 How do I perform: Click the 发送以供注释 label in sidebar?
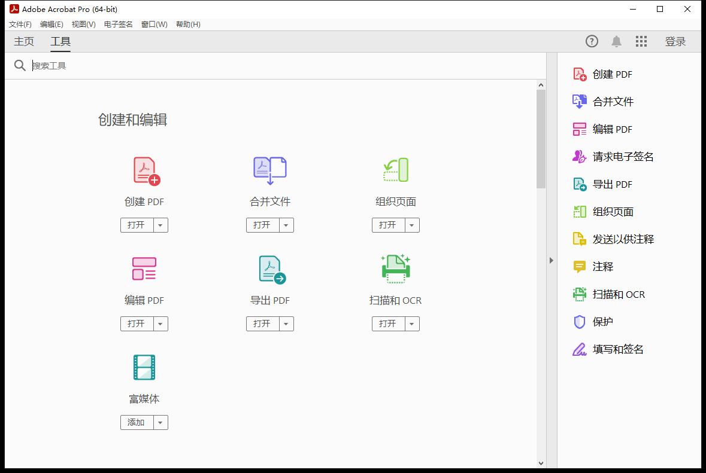tap(623, 239)
